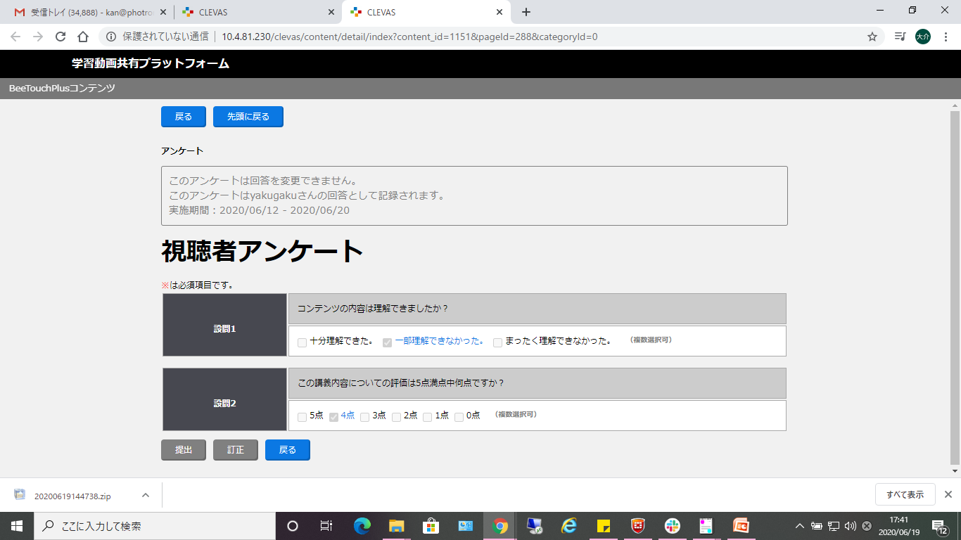Check the まったく理解できなかった checkbox
This screenshot has width=961, height=540.
pos(497,342)
